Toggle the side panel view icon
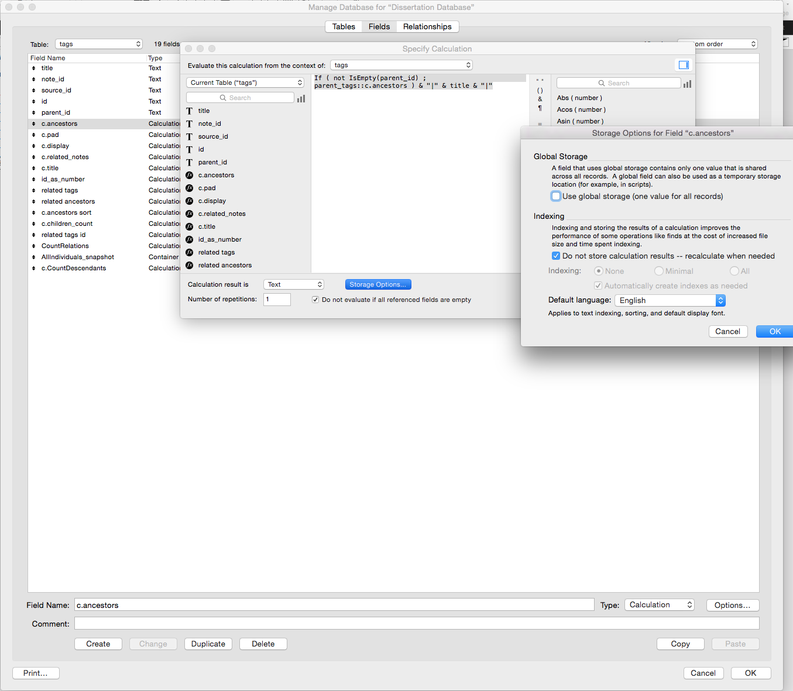The image size is (793, 691). (684, 65)
